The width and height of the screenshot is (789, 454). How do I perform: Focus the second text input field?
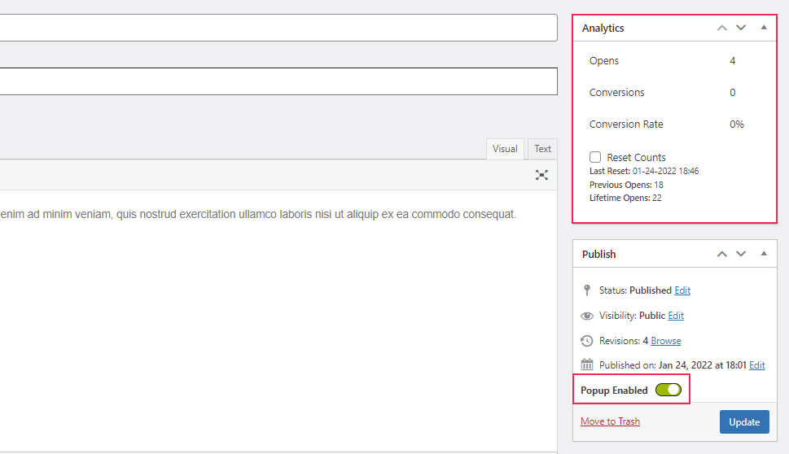click(278, 81)
